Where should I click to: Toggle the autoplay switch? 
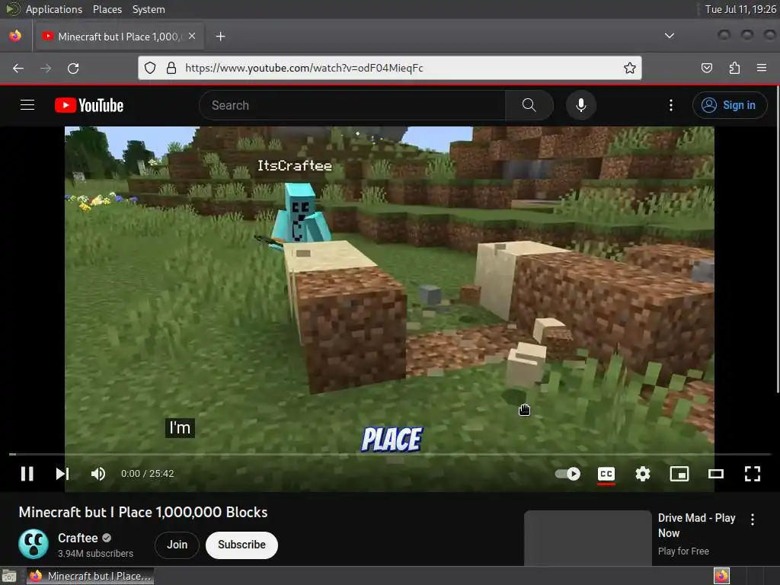[x=567, y=474]
